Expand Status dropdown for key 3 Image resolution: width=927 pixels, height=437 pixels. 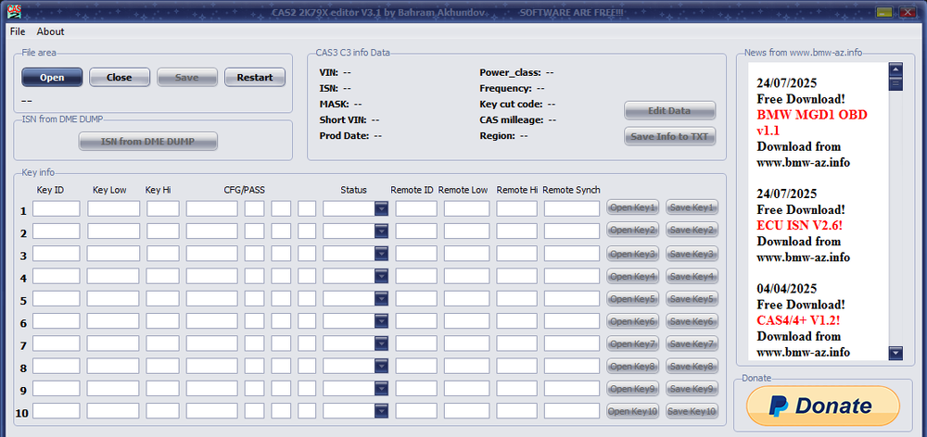coord(381,254)
